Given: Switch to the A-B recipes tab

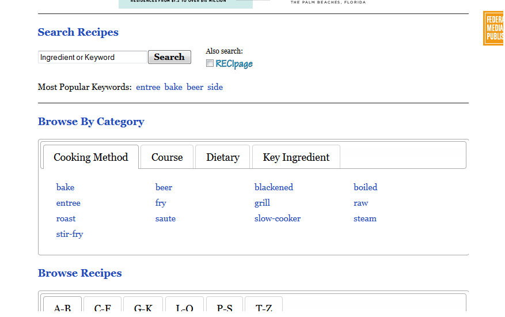Looking at the screenshot, I should [x=63, y=307].
